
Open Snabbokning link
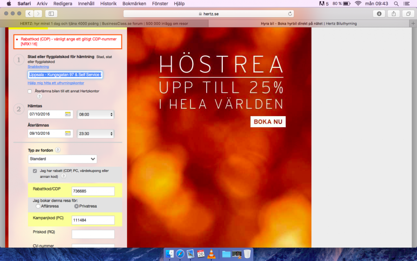pos(38,67)
